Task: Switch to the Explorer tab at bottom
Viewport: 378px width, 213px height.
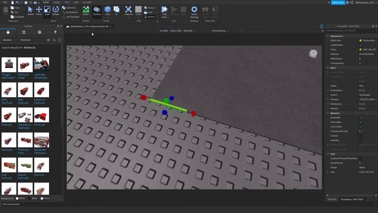Action: click(332, 199)
